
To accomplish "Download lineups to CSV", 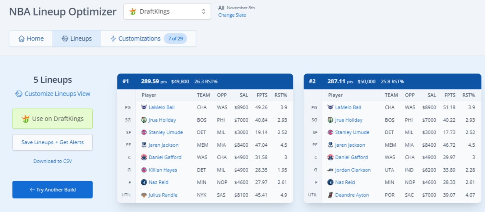I will point(52,161).
